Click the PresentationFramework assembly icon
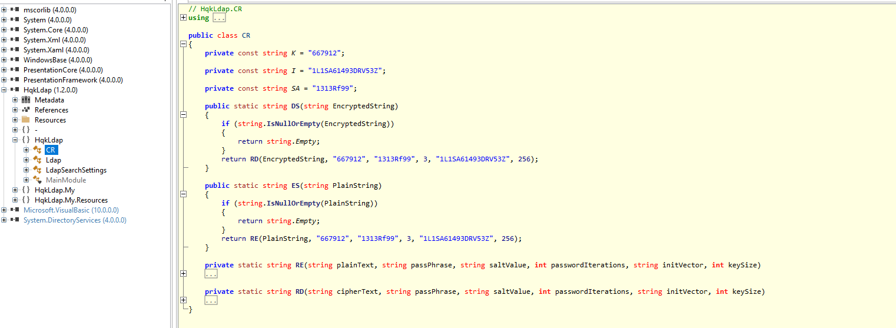Image resolution: width=896 pixels, height=328 pixels. [x=15, y=80]
